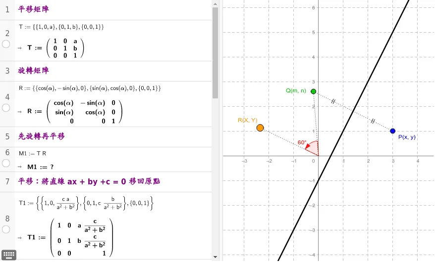Click the Q(m, n) label text
Viewport: 435px width, 262px height.
point(296,91)
